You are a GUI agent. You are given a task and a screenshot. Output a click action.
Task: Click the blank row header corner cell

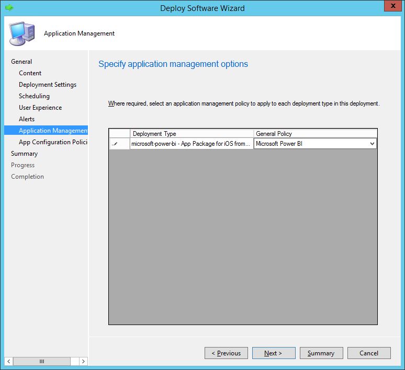coord(119,134)
